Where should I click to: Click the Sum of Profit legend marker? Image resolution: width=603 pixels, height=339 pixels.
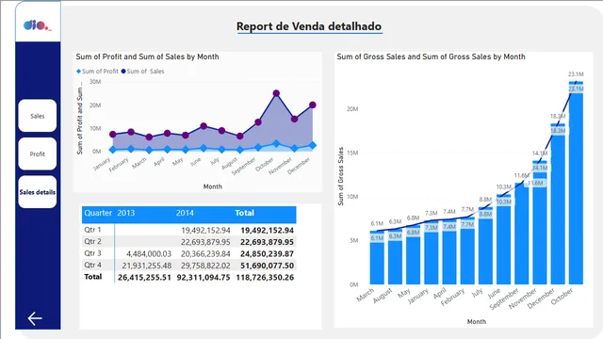[78, 72]
